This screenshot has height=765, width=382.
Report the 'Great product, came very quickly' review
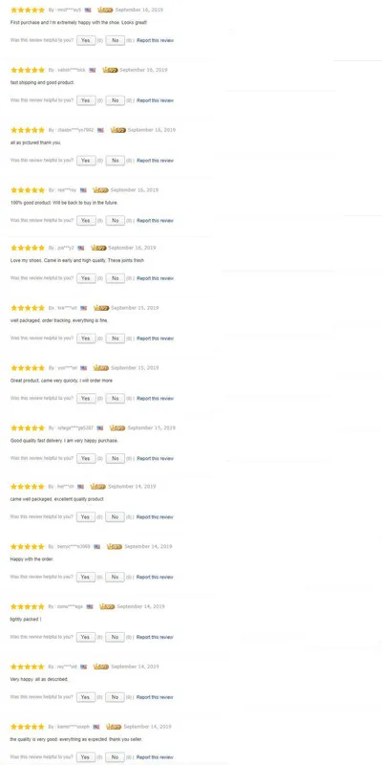(x=155, y=399)
